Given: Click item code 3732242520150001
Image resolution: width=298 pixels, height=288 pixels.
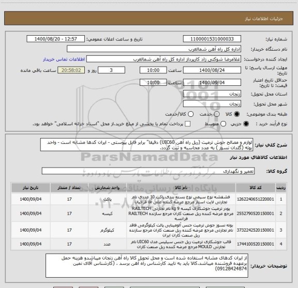Looking at the screenshot, I should click(x=256, y=230).
